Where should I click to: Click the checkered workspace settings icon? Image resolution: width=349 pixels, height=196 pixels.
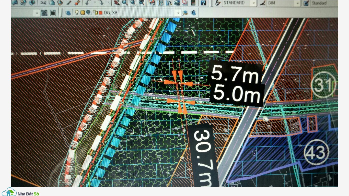click(44, 13)
